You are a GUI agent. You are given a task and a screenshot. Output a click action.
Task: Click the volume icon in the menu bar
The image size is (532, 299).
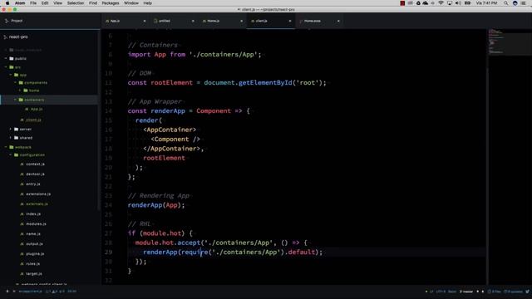coord(458,3)
